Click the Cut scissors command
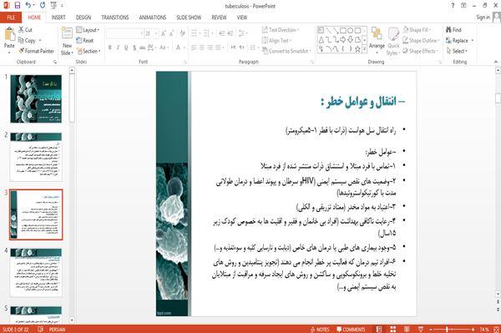Viewport: 501px width, 333px height. coord(25,30)
